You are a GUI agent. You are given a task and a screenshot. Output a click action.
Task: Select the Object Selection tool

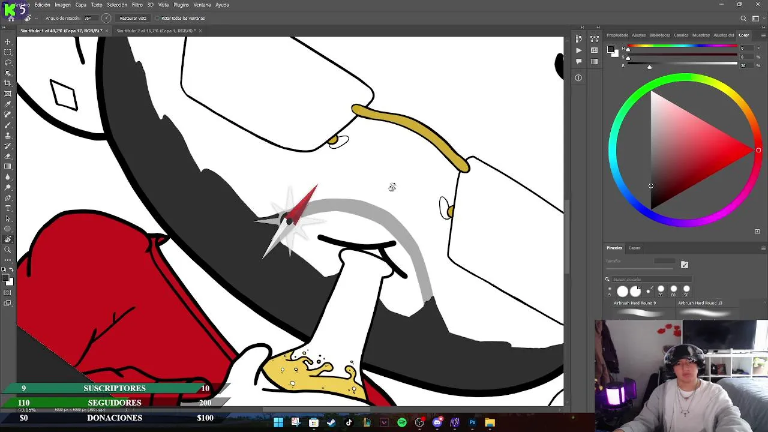(x=8, y=73)
